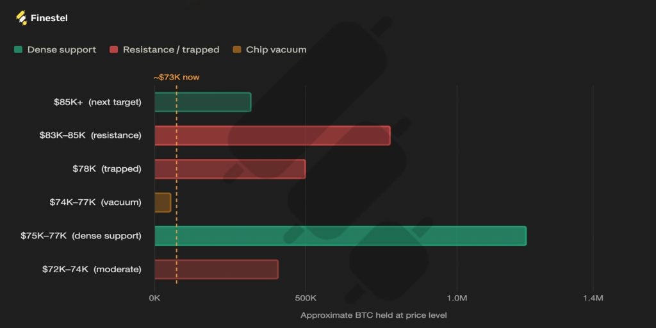Toggle the Resistance / trapped legend item

[165, 50]
